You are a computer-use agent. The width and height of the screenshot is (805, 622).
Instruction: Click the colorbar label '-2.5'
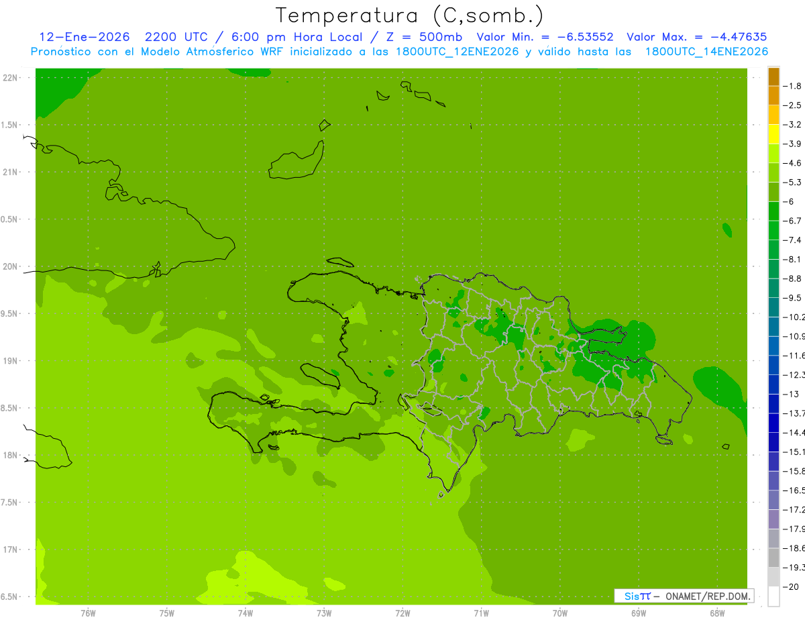pyautogui.click(x=792, y=105)
